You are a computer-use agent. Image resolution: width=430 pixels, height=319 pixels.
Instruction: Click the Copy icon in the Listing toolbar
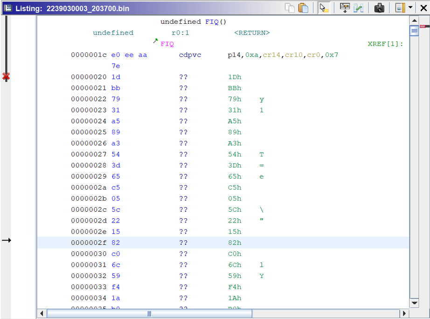coord(290,7)
